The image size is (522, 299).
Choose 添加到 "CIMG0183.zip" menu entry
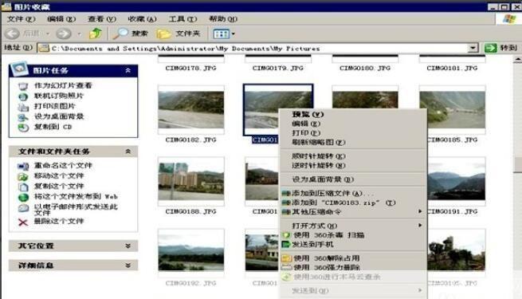coord(353,203)
